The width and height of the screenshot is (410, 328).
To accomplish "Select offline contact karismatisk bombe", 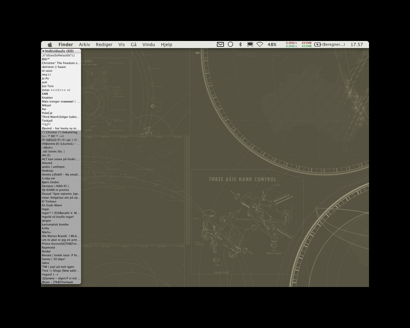I will (x=61, y=225).
